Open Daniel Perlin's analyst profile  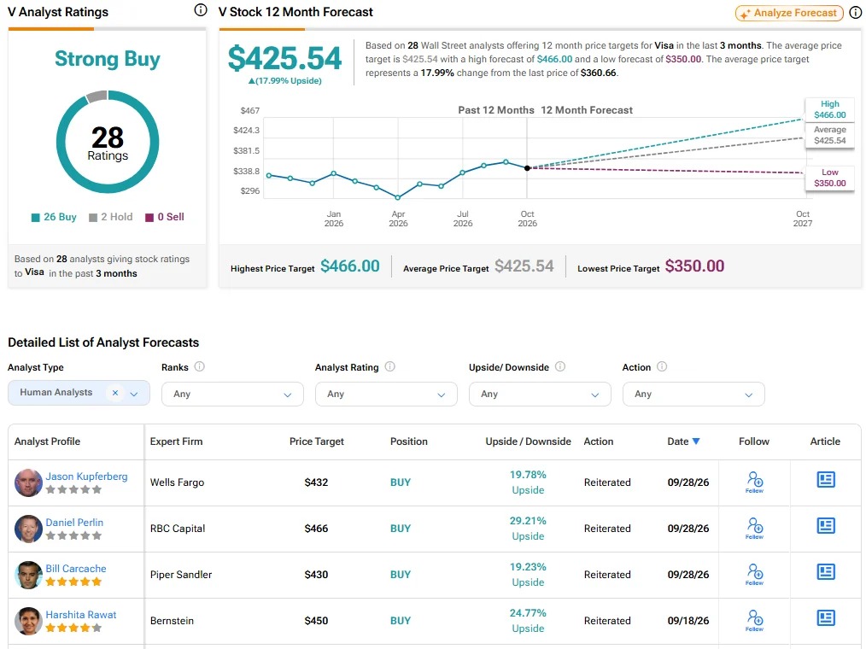tap(74, 523)
